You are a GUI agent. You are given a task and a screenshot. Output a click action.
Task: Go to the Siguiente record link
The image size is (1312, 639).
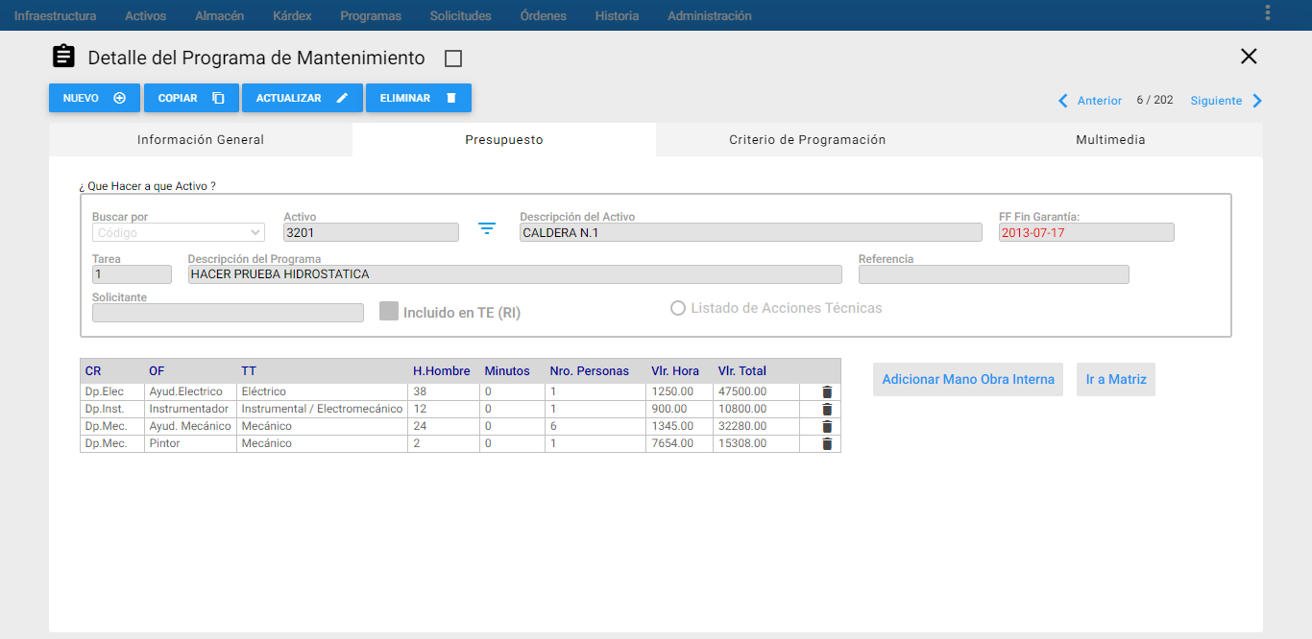(1216, 101)
